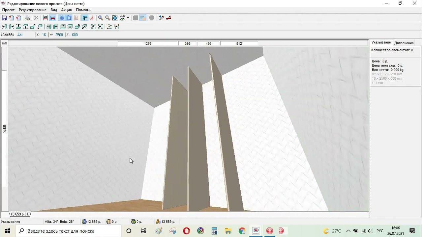The image size is (422, 237).
Task: Open the notification center icon
Action: coord(412,231)
